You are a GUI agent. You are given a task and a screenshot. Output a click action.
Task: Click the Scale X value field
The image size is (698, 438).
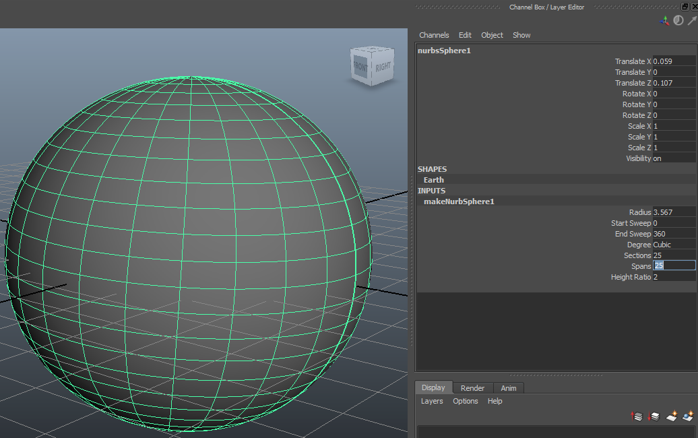[x=674, y=126]
